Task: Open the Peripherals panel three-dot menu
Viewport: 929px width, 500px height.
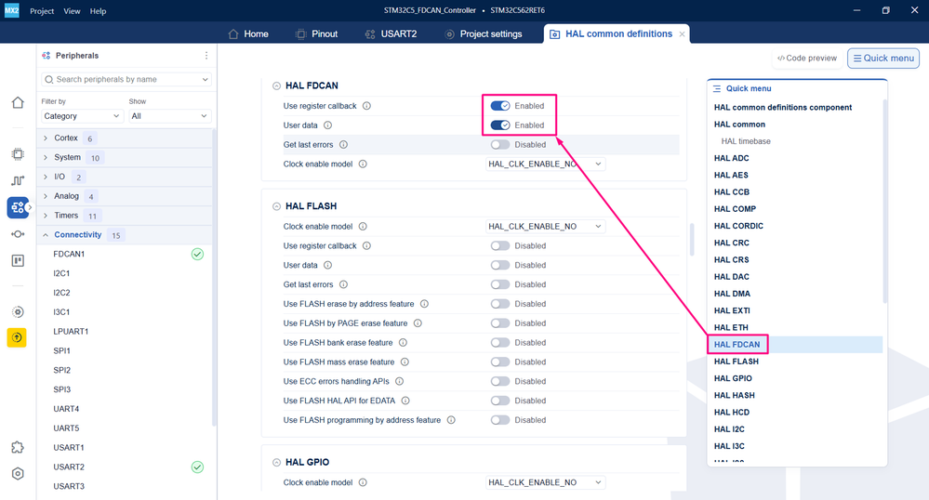Action: coord(206,55)
